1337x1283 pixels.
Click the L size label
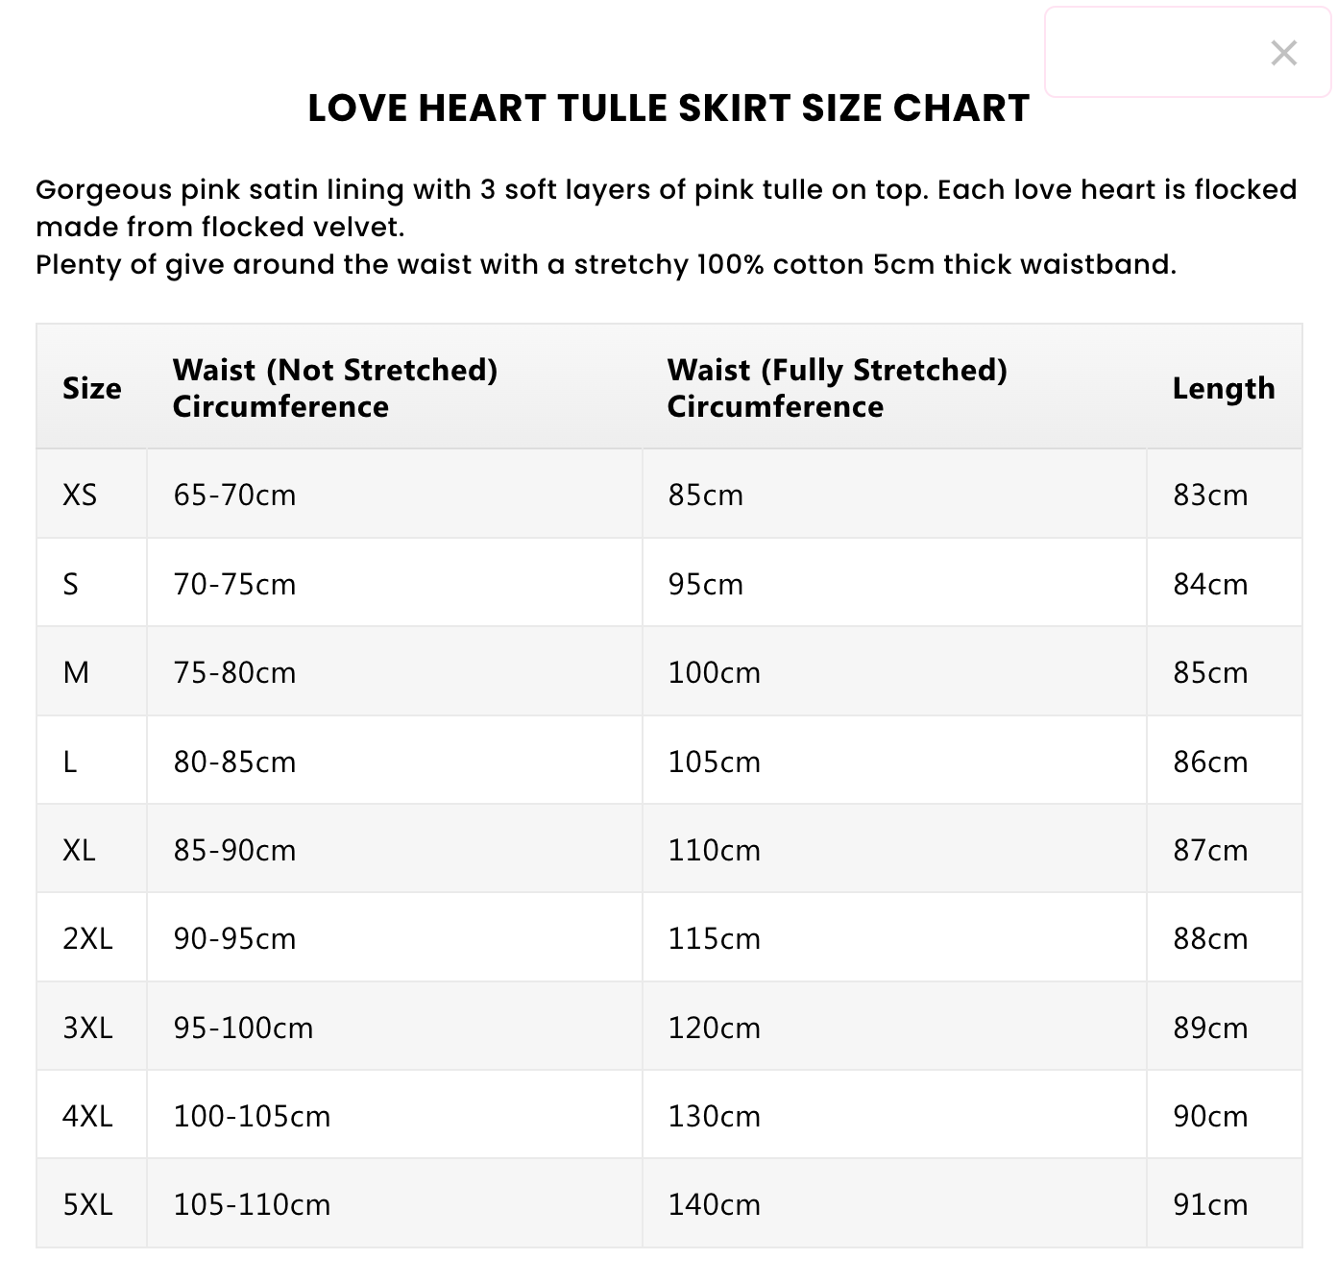coord(76,761)
